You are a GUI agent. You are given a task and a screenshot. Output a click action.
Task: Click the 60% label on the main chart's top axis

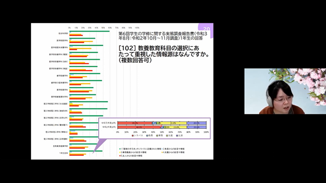[x=110, y=28]
